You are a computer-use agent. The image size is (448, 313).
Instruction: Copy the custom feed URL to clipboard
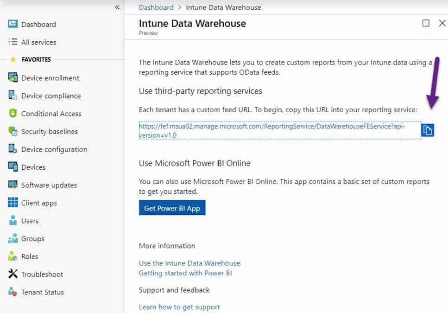[428, 130]
